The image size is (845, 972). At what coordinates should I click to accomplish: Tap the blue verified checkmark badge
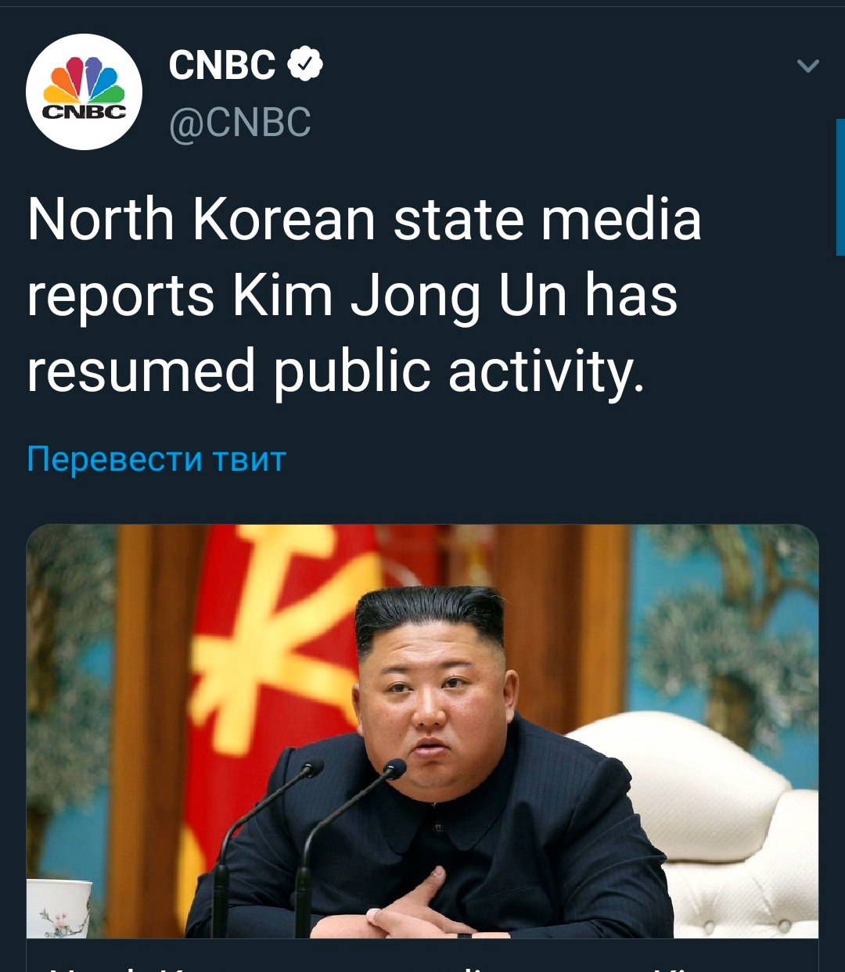305,65
